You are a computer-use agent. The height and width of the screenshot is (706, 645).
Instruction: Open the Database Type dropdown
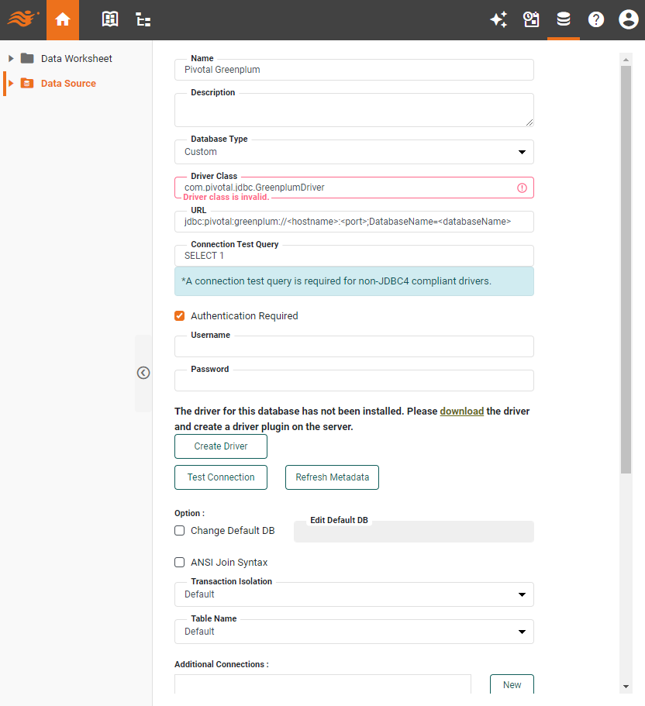pos(523,152)
